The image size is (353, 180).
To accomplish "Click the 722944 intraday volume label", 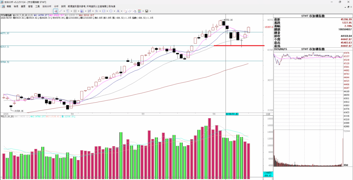I will coord(346,131).
